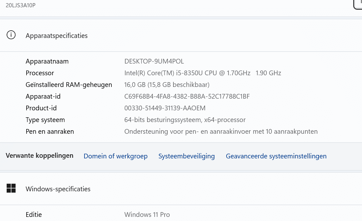
Task: Click the 16,0 GB RAM value
Action: click(x=167, y=85)
